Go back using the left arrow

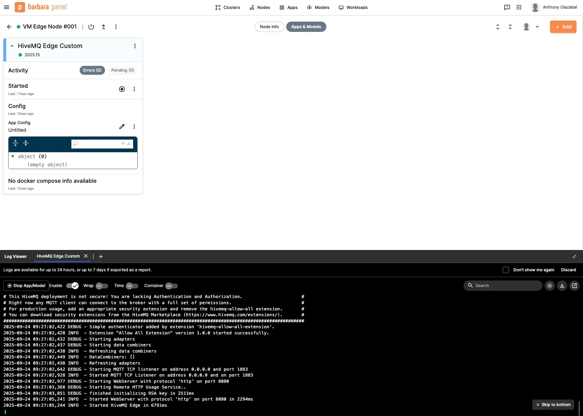[9, 27]
